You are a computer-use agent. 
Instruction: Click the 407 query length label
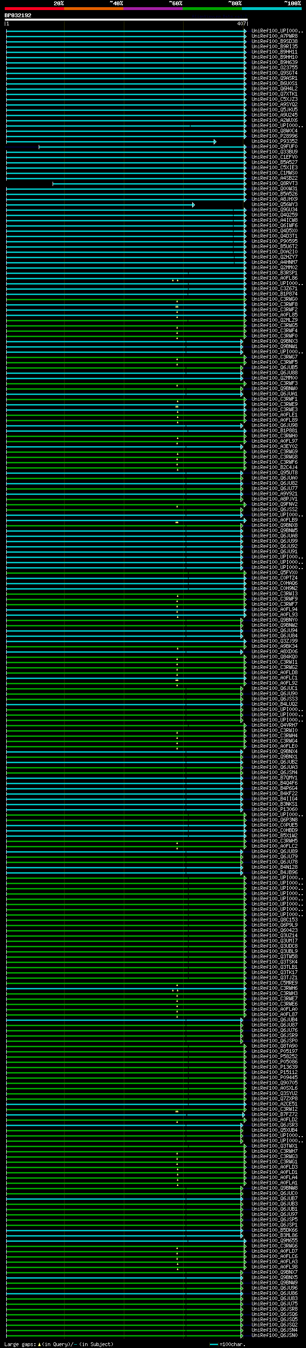click(241, 23)
